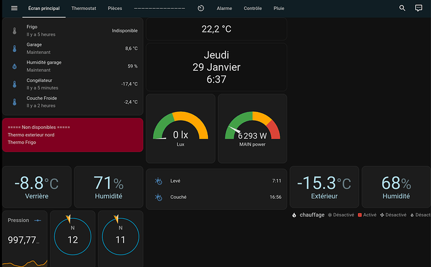Click the Frigo thermometer icon
The height and width of the screenshot is (267, 431).
(x=14, y=31)
